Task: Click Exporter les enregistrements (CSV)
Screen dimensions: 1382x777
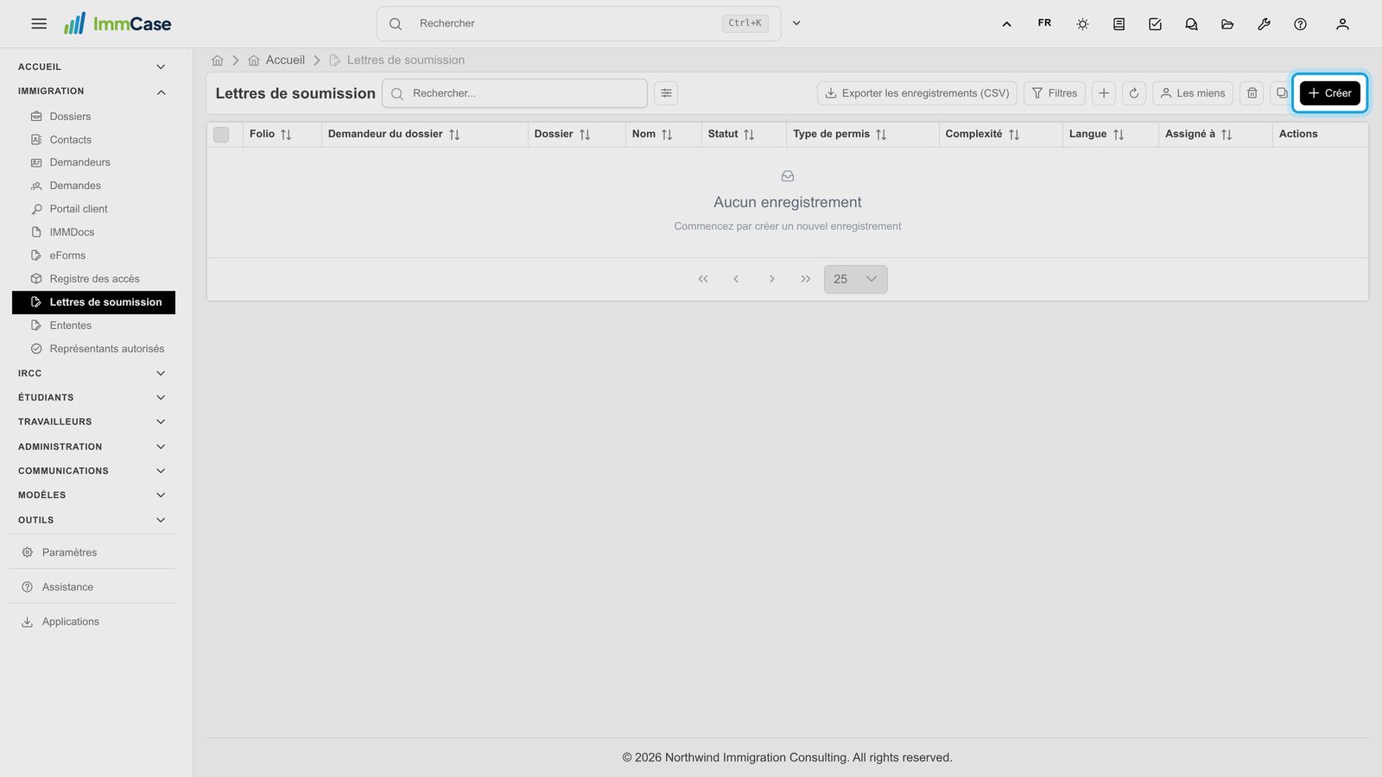Action: coord(916,93)
